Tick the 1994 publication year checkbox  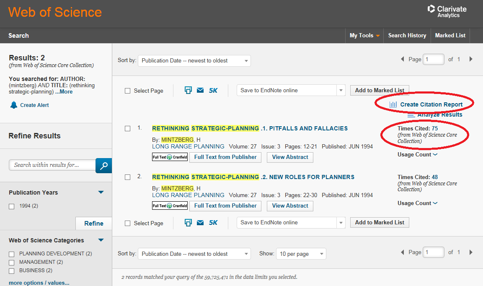pyautogui.click(x=12, y=206)
